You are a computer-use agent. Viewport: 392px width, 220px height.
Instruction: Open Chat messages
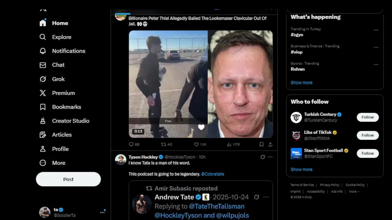click(x=52, y=65)
